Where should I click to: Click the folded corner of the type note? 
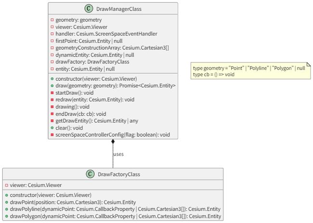pos(309,64)
